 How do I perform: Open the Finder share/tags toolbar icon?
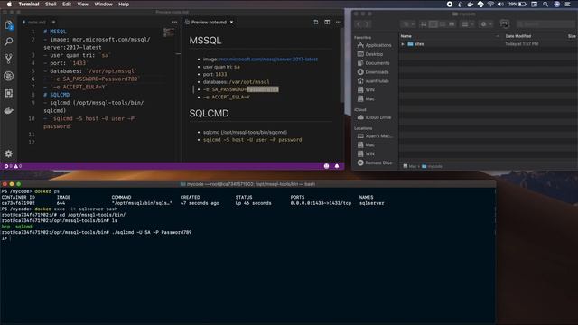coord(505,24)
